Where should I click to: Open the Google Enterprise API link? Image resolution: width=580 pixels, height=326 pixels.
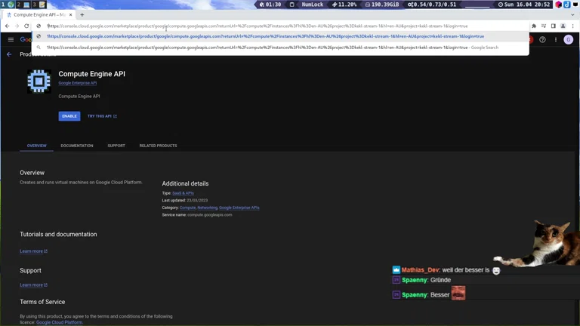pos(77,83)
